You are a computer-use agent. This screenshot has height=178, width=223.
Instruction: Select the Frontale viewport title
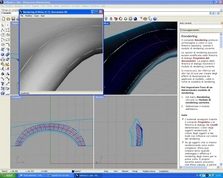click(16, 97)
